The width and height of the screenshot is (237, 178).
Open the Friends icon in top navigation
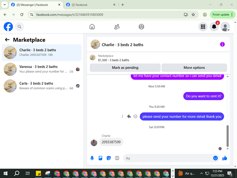tap(117, 27)
